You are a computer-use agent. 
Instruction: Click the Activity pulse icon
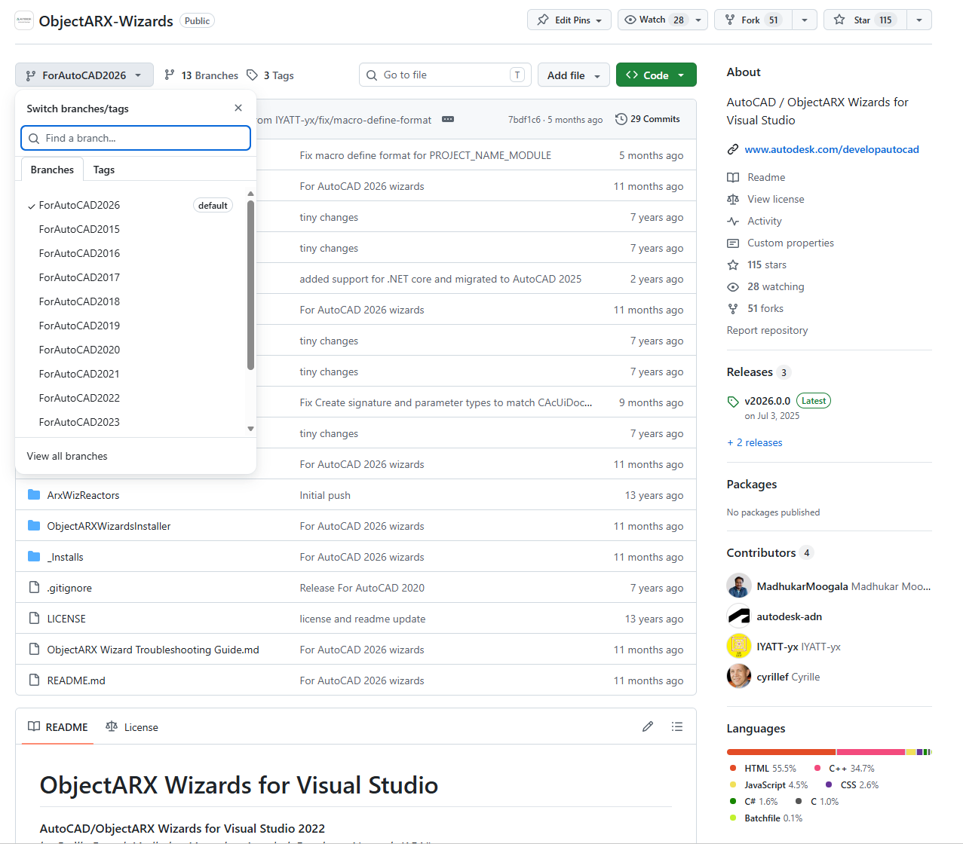[x=733, y=221]
